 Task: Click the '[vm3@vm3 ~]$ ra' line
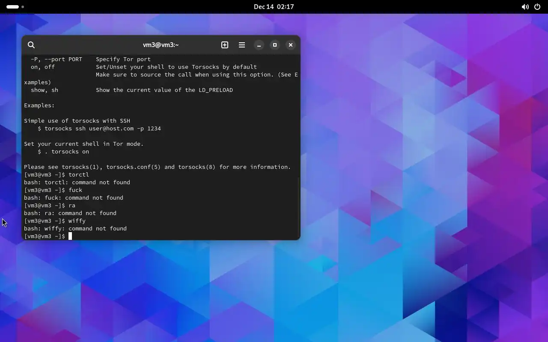point(50,205)
